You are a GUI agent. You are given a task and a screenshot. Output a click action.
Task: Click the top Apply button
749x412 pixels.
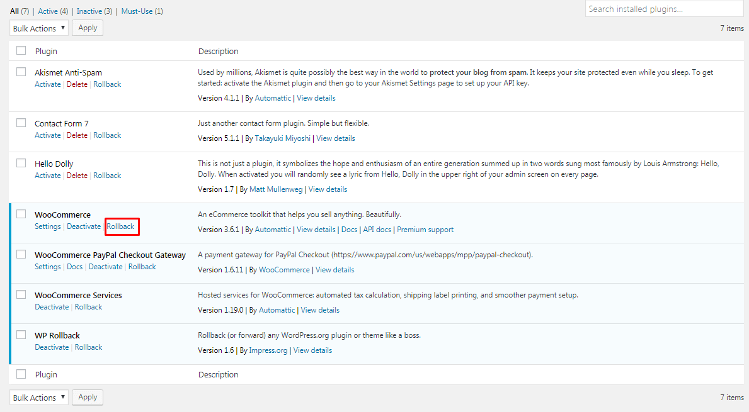click(88, 28)
